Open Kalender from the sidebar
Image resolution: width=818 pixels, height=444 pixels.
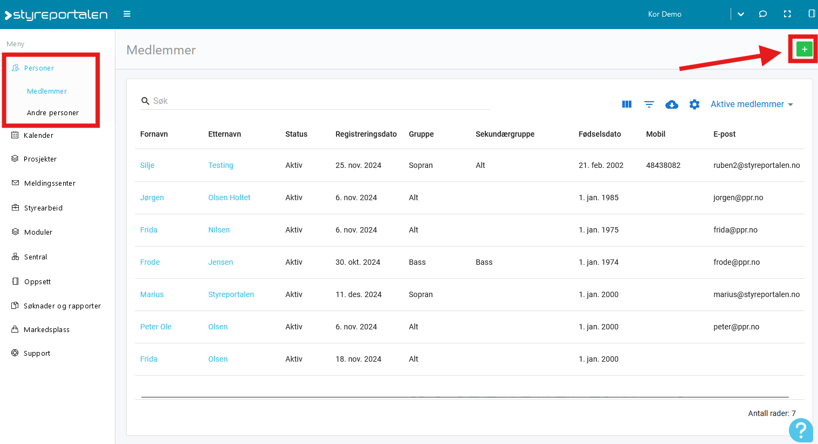point(38,136)
